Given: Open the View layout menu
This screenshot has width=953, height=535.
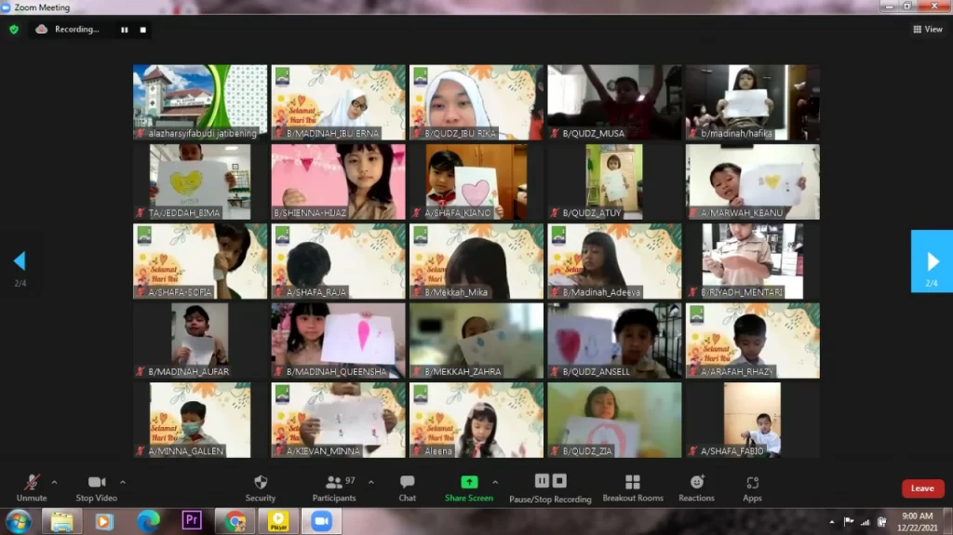Looking at the screenshot, I should click(928, 29).
